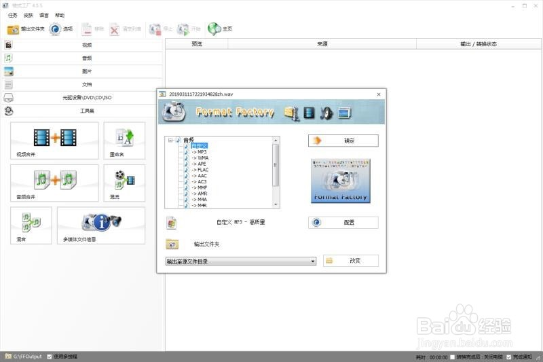Expand the 文档 category panel

tap(82, 84)
